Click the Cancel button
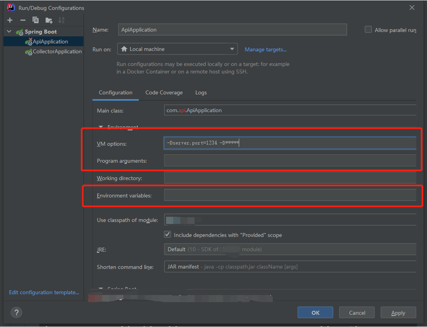 357,312
